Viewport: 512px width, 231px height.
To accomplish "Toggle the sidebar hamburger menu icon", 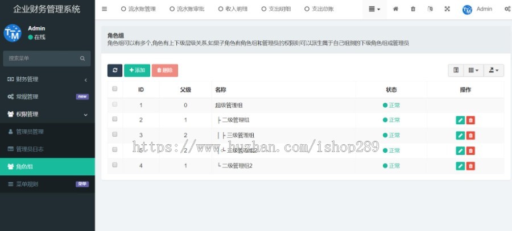I will pyautogui.click(x=105, y=9).
